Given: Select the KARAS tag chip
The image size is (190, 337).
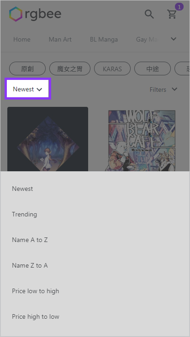Looking at the screenshot, I should tap(112, 69).
